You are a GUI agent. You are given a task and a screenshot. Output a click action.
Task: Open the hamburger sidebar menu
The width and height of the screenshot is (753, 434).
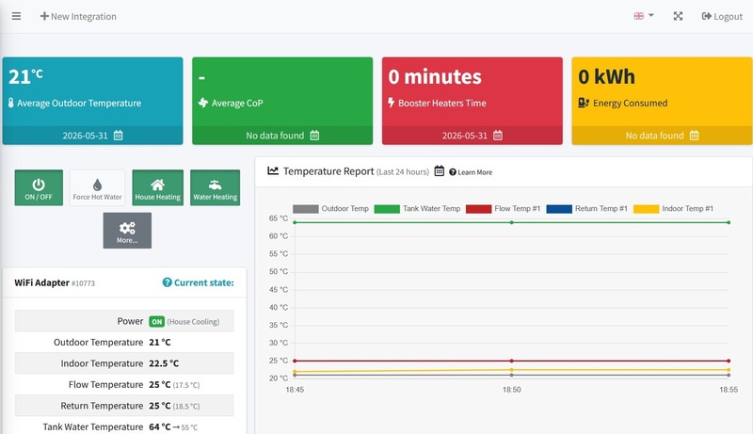click(16, 16)
